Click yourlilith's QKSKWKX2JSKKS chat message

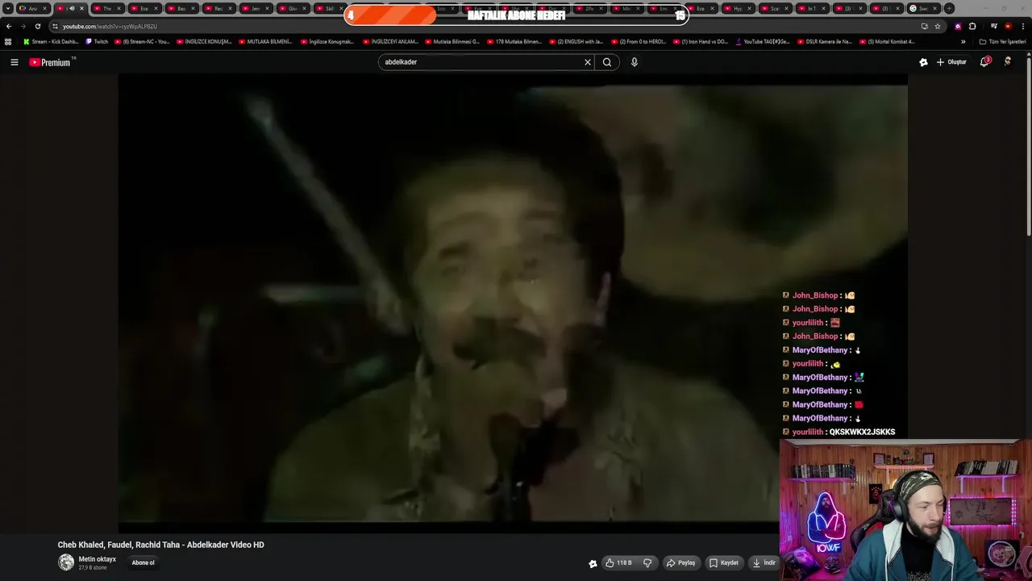pyautogui.click(x=862, y=432)
